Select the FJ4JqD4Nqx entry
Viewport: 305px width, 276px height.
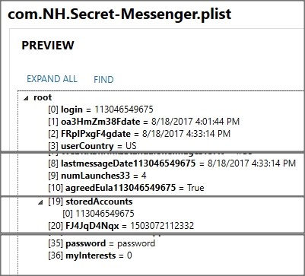(x=121, y=226)
